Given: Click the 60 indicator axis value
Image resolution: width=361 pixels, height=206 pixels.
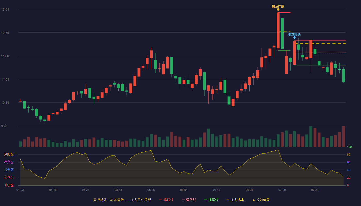Looking at the screenshot, I should coord(349,162).
